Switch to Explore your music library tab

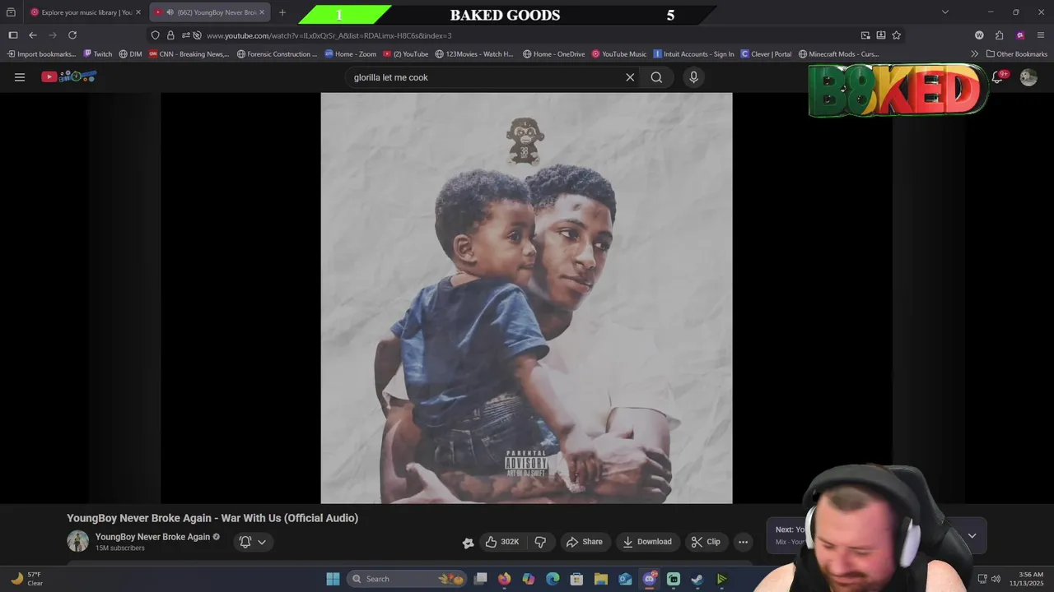[x=86, y=12]
